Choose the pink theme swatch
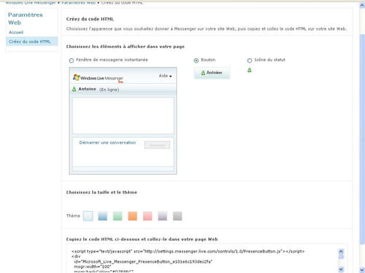The image size is (365, 273). (147, 216)
